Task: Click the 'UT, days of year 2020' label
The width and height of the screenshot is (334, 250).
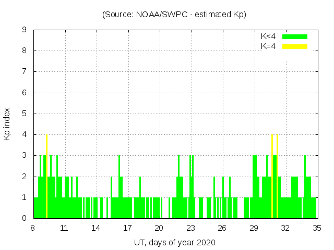Action: tap(174, 242)
